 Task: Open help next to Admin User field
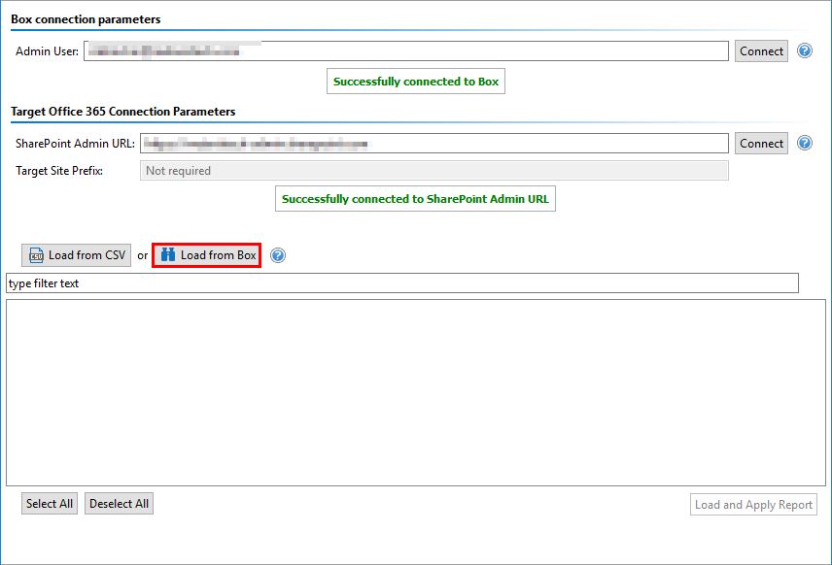805,50
